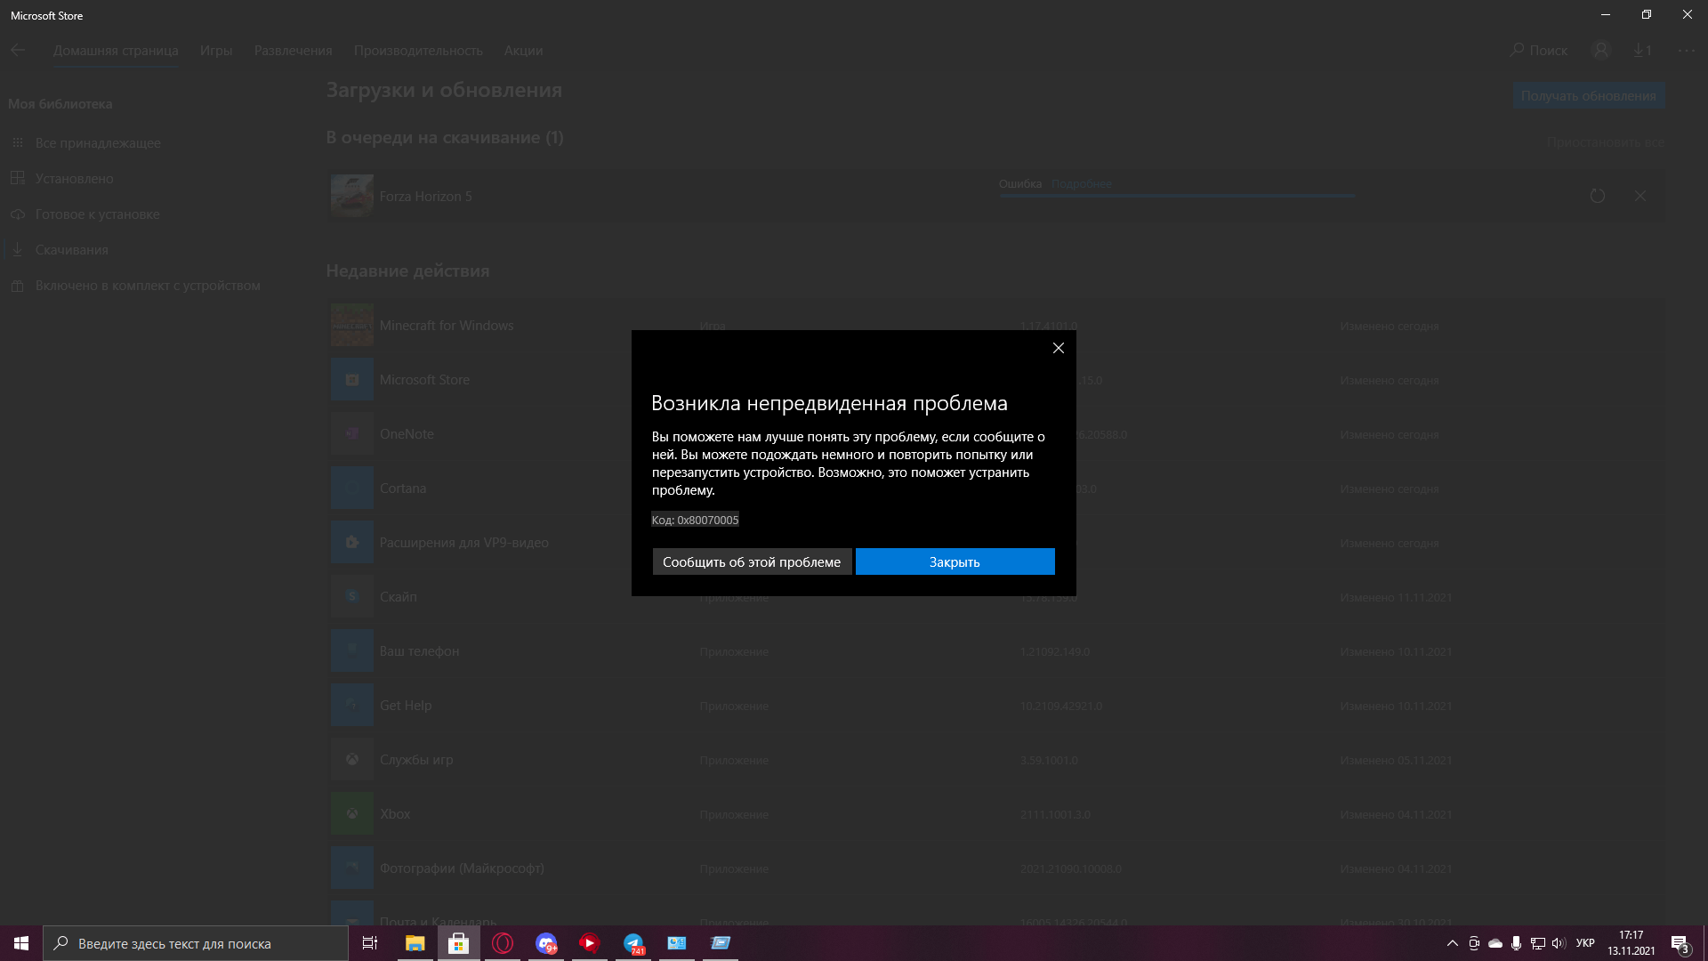Select Все принадлежащее in library sidebar

tap(98, 143)
